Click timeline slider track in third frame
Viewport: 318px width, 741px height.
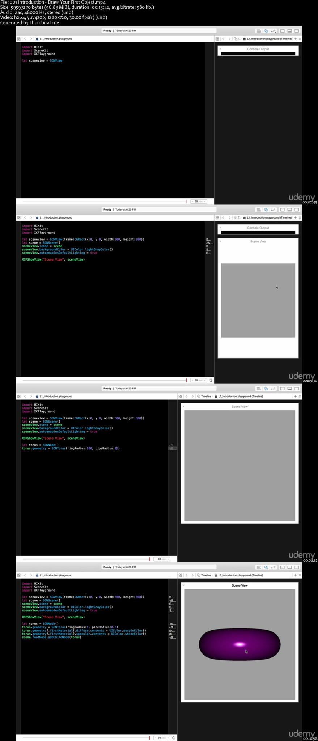click(86, 559)
